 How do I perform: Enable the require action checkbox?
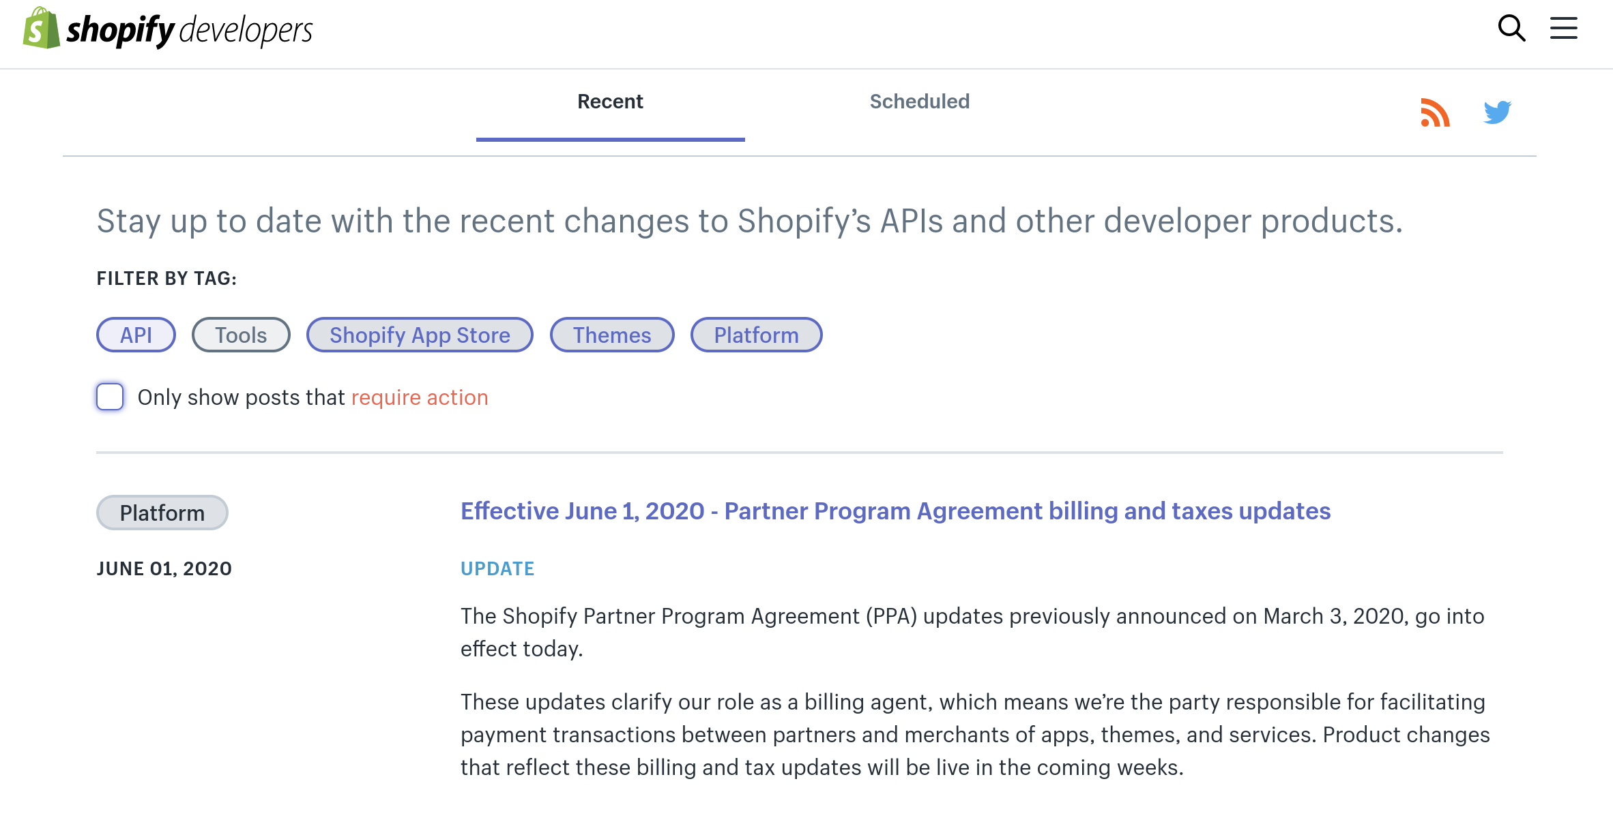[110, 397]
